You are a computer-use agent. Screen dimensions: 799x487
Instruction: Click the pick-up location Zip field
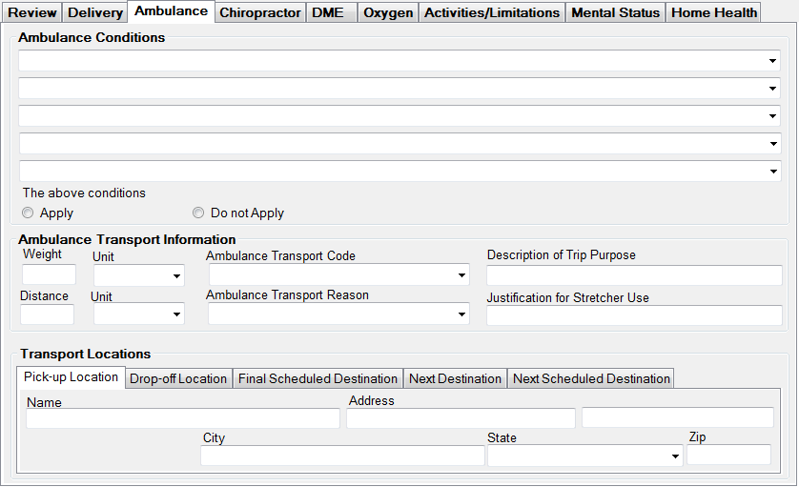728,456
